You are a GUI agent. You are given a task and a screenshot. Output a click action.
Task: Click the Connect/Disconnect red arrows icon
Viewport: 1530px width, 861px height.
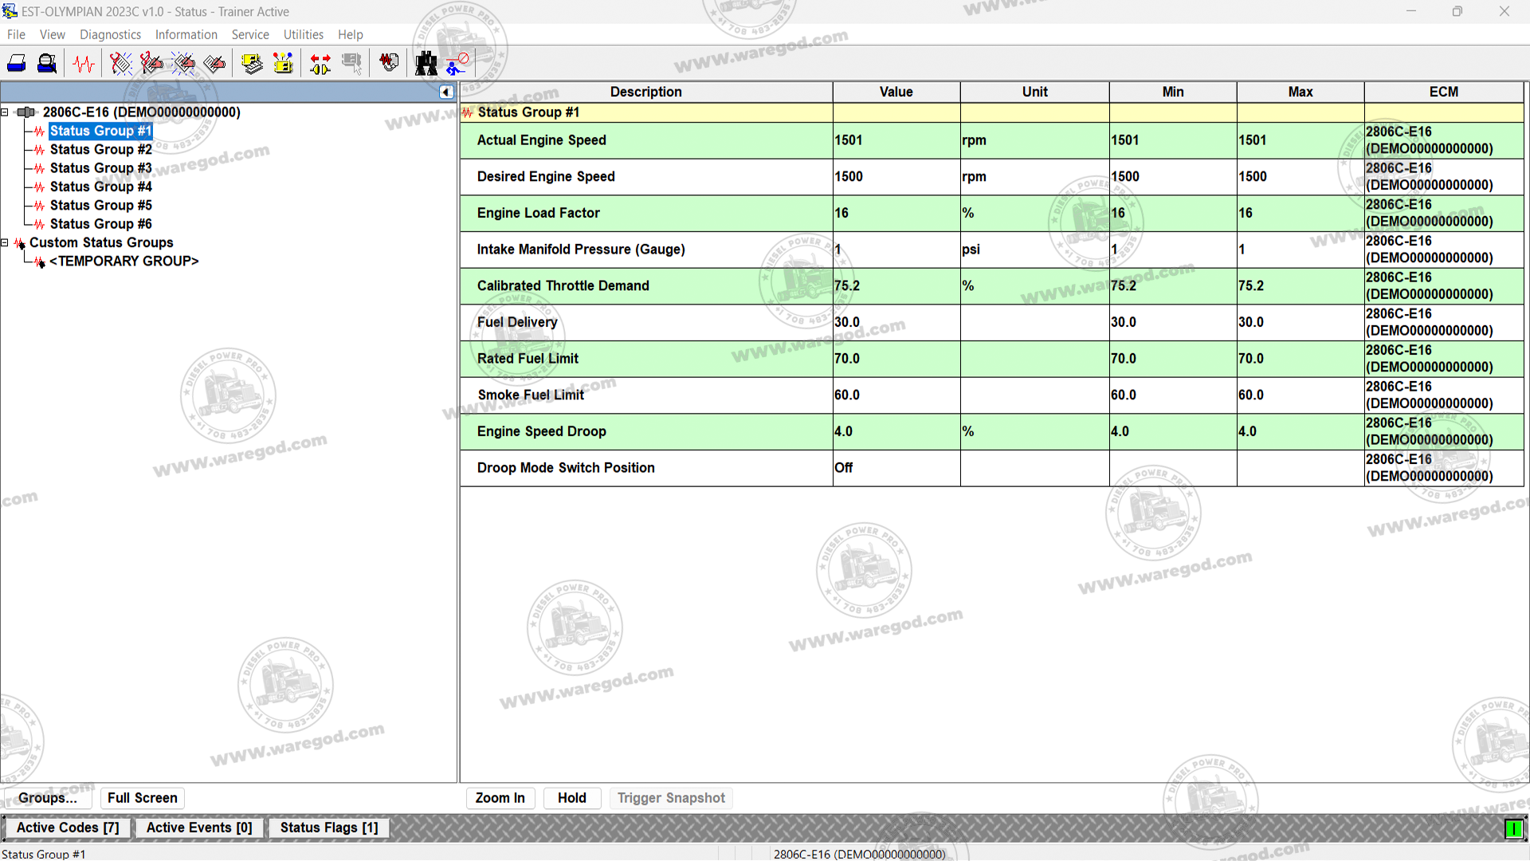point(320,64)
